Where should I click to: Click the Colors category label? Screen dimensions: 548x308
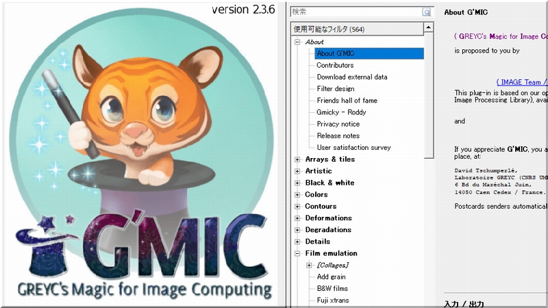pos(316,194)
